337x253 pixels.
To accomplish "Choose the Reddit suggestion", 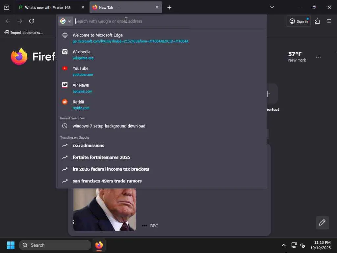I will click(x=162, y=105).
